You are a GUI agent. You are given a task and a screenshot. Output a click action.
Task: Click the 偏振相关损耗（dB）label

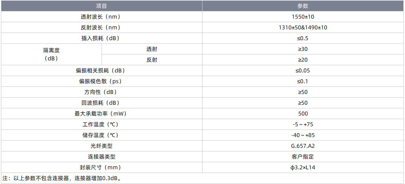[x=102, y=70]
